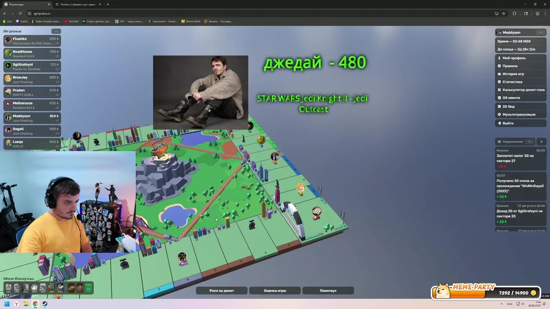Switch to the Pointauc browser tab
Viewport: 550px width, 309px height.
tap(77, 4)
